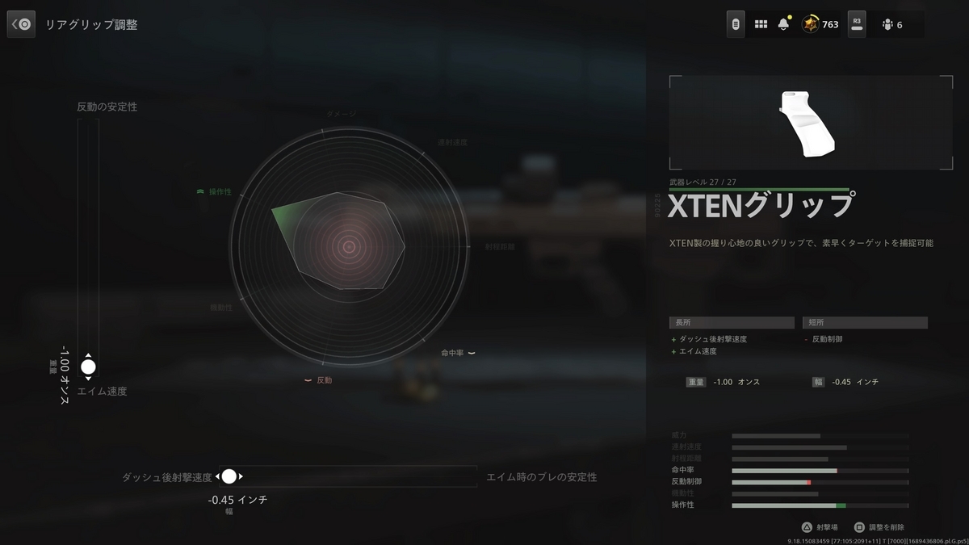Click the 射程距離 stat bar in right panel
This screenshot has width=969, height=545.
tap(820, 459)
